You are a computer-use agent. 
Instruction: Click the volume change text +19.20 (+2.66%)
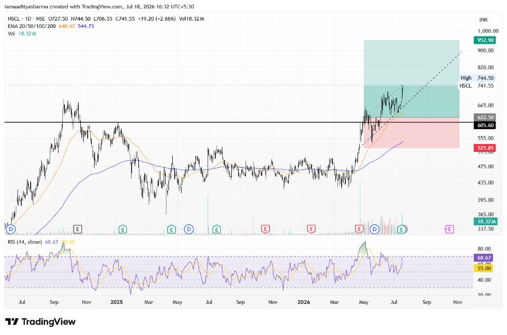click(157, 19)
